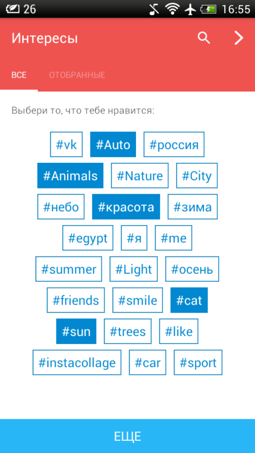Deselect the #Animals interest tag
Image resolution: width=255 pixels, height=453 pixels.
click(70, 176)
